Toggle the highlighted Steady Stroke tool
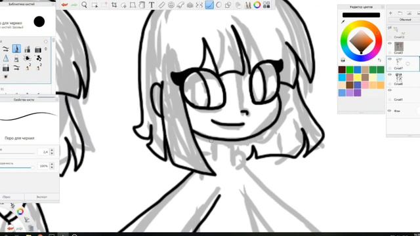Screen dimensions: 420x236 (209, 5)
